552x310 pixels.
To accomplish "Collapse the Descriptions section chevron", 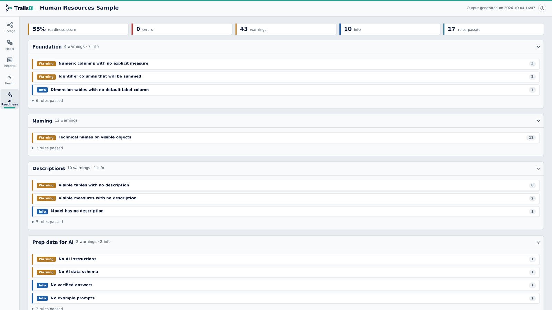I will point(538,169).
